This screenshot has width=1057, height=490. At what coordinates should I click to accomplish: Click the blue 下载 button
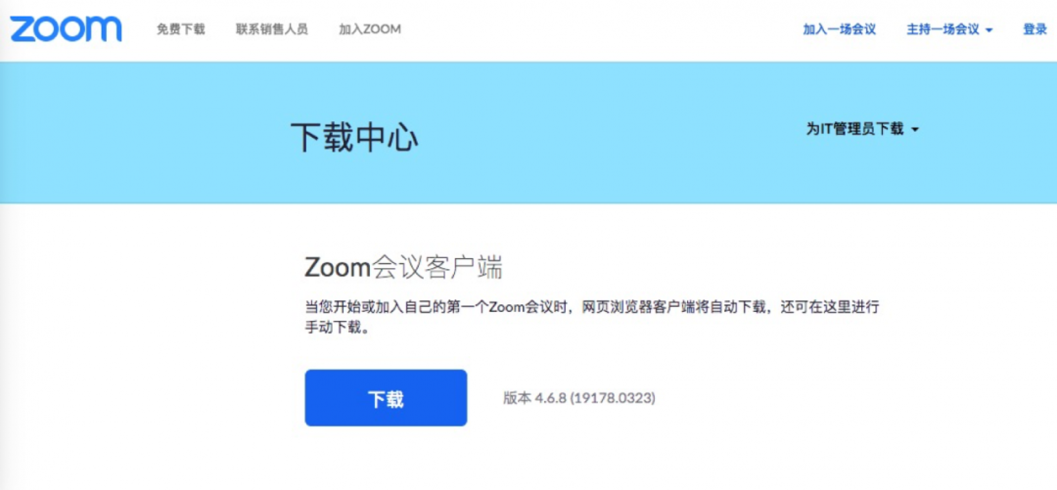point(386,398)
